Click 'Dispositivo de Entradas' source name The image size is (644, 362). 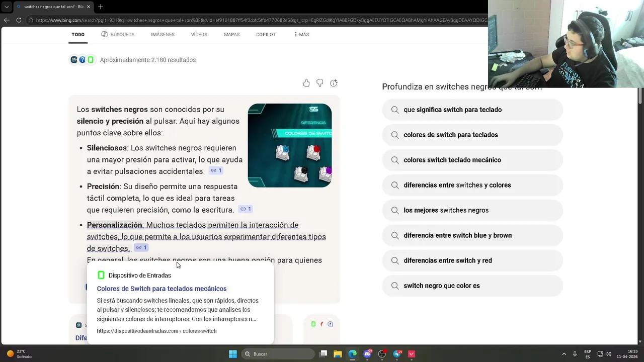coord(139,276)
